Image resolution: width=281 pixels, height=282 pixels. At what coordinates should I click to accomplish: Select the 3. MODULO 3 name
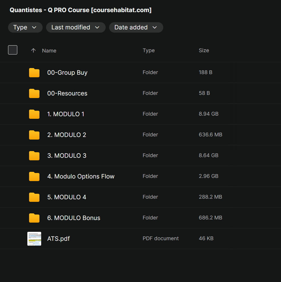[x=67, y=156]
